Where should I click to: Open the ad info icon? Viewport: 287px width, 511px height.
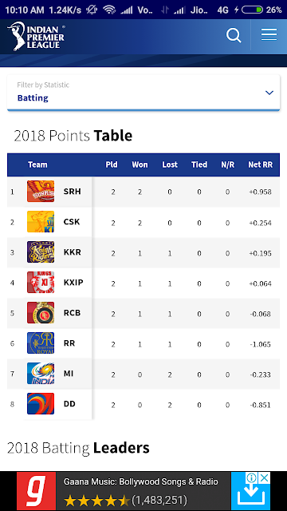point(252,477)
